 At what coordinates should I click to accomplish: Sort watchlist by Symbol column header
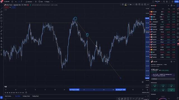point(153,9)
